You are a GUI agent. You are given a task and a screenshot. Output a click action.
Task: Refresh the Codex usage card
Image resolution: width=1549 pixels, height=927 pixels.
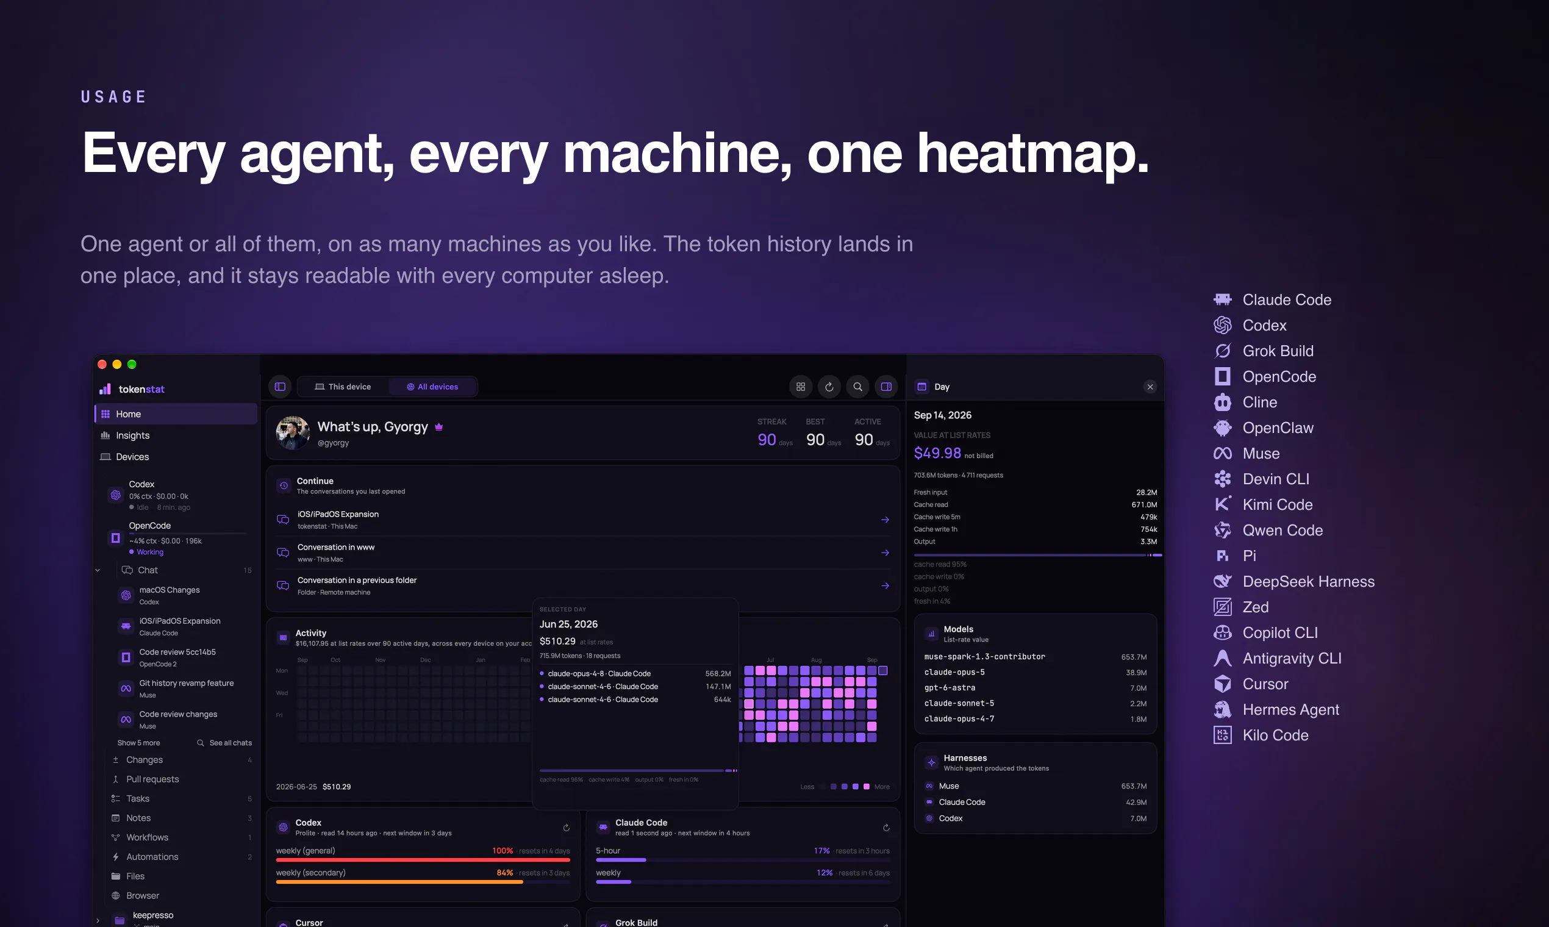[x=567, y=828]
